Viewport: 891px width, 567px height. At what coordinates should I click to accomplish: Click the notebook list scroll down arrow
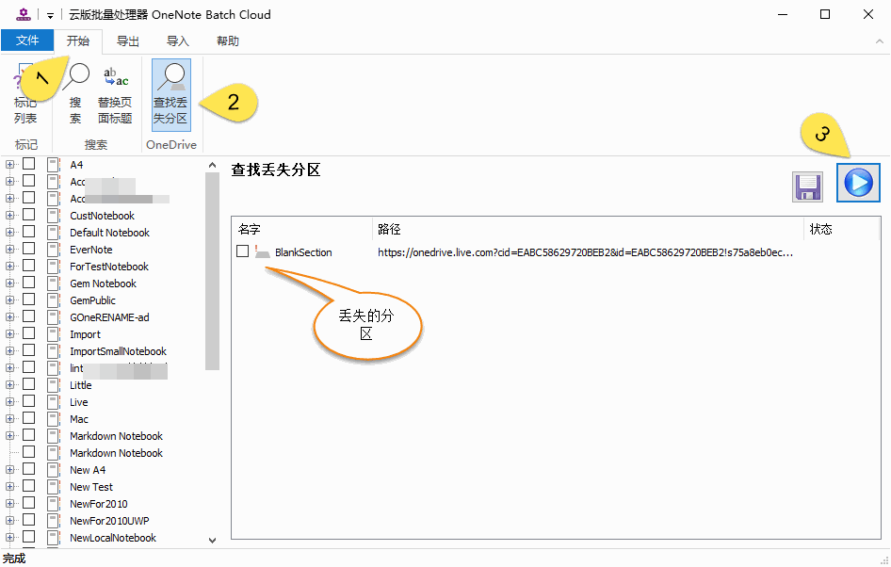coord(212,540)
